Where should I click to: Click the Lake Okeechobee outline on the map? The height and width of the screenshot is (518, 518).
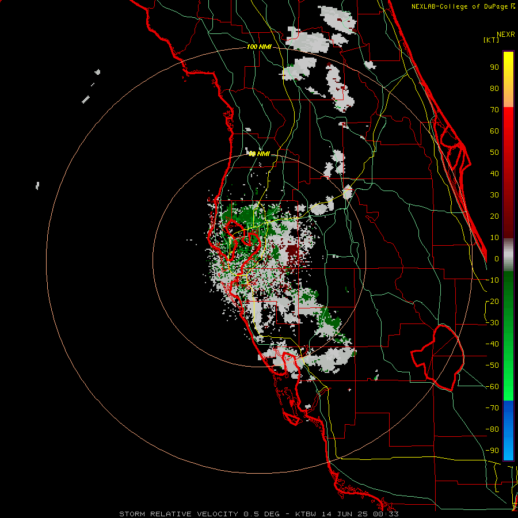pos(438,358)
